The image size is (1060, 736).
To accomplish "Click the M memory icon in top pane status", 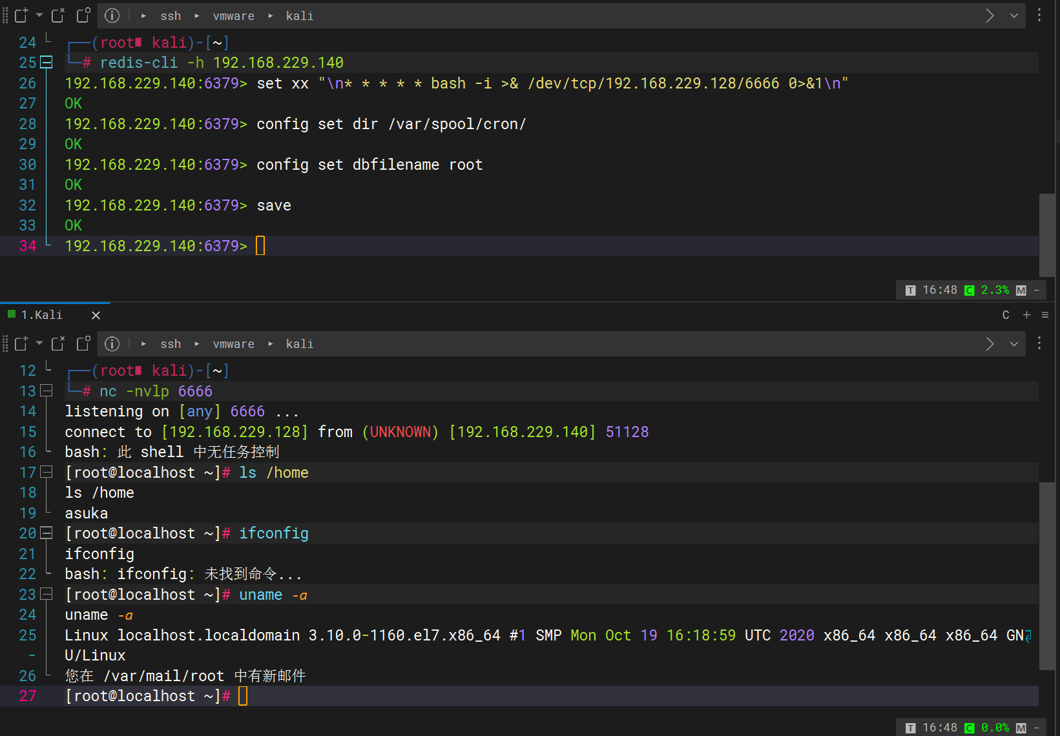I will (x=1021, y=291).
